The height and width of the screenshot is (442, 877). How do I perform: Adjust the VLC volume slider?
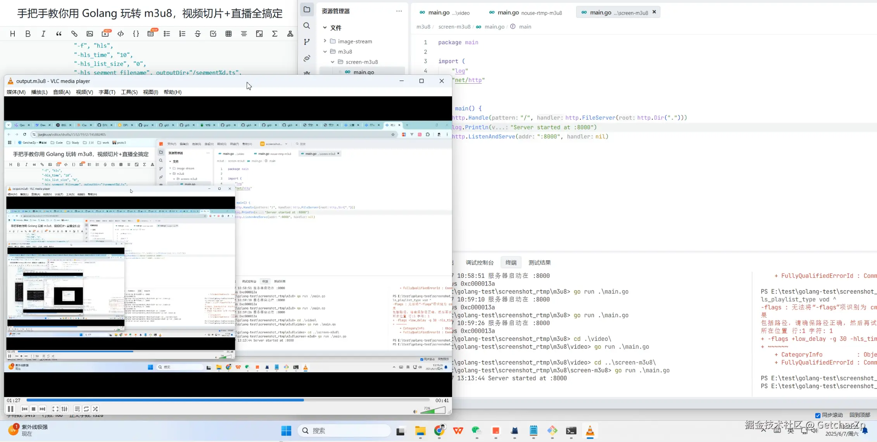pos(433,411)
